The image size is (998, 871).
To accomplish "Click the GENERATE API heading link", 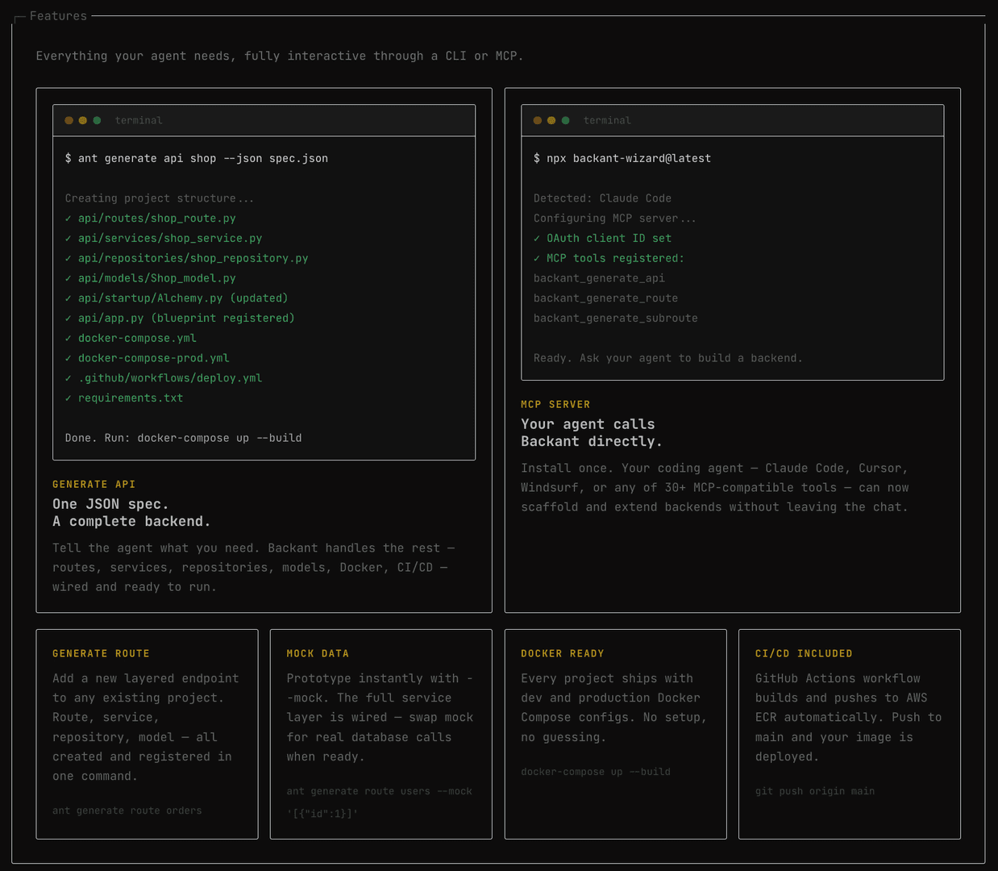I will 94,484.
